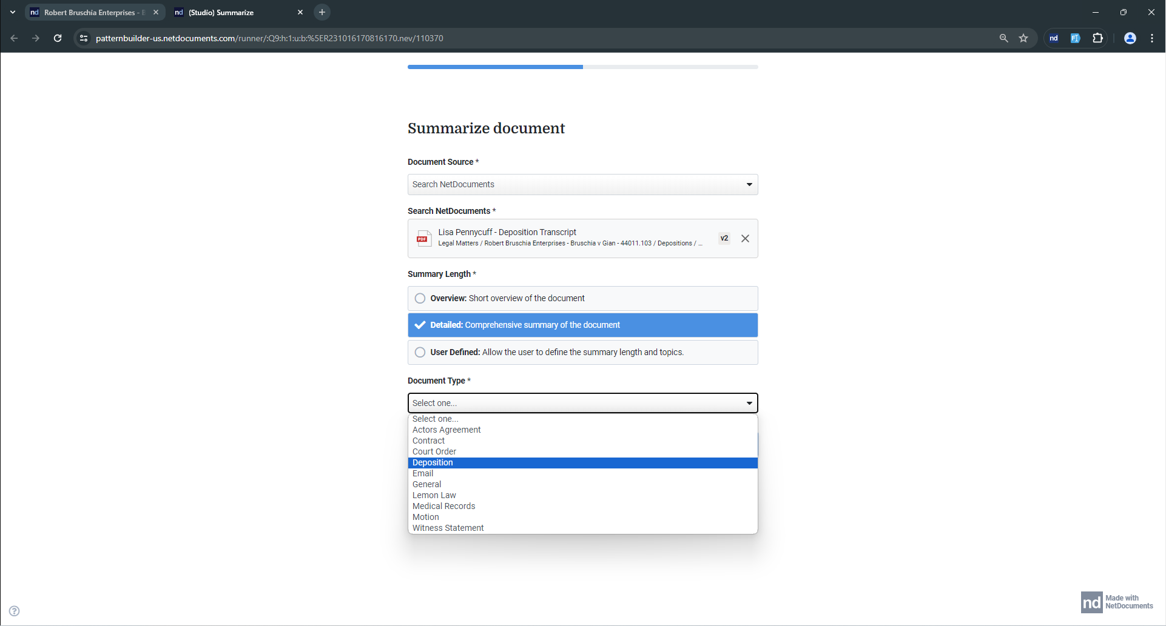Click the PDF icon on the deposition transcript

click(423, 238)
